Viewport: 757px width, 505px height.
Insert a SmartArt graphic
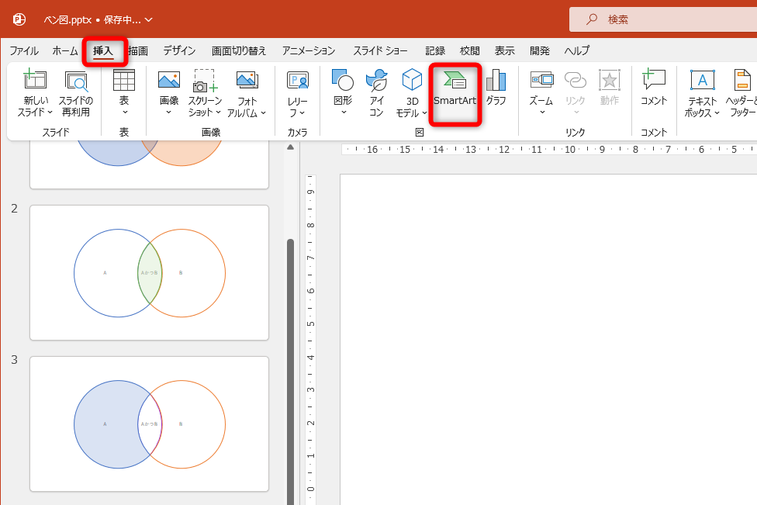(x=455, y=92)
